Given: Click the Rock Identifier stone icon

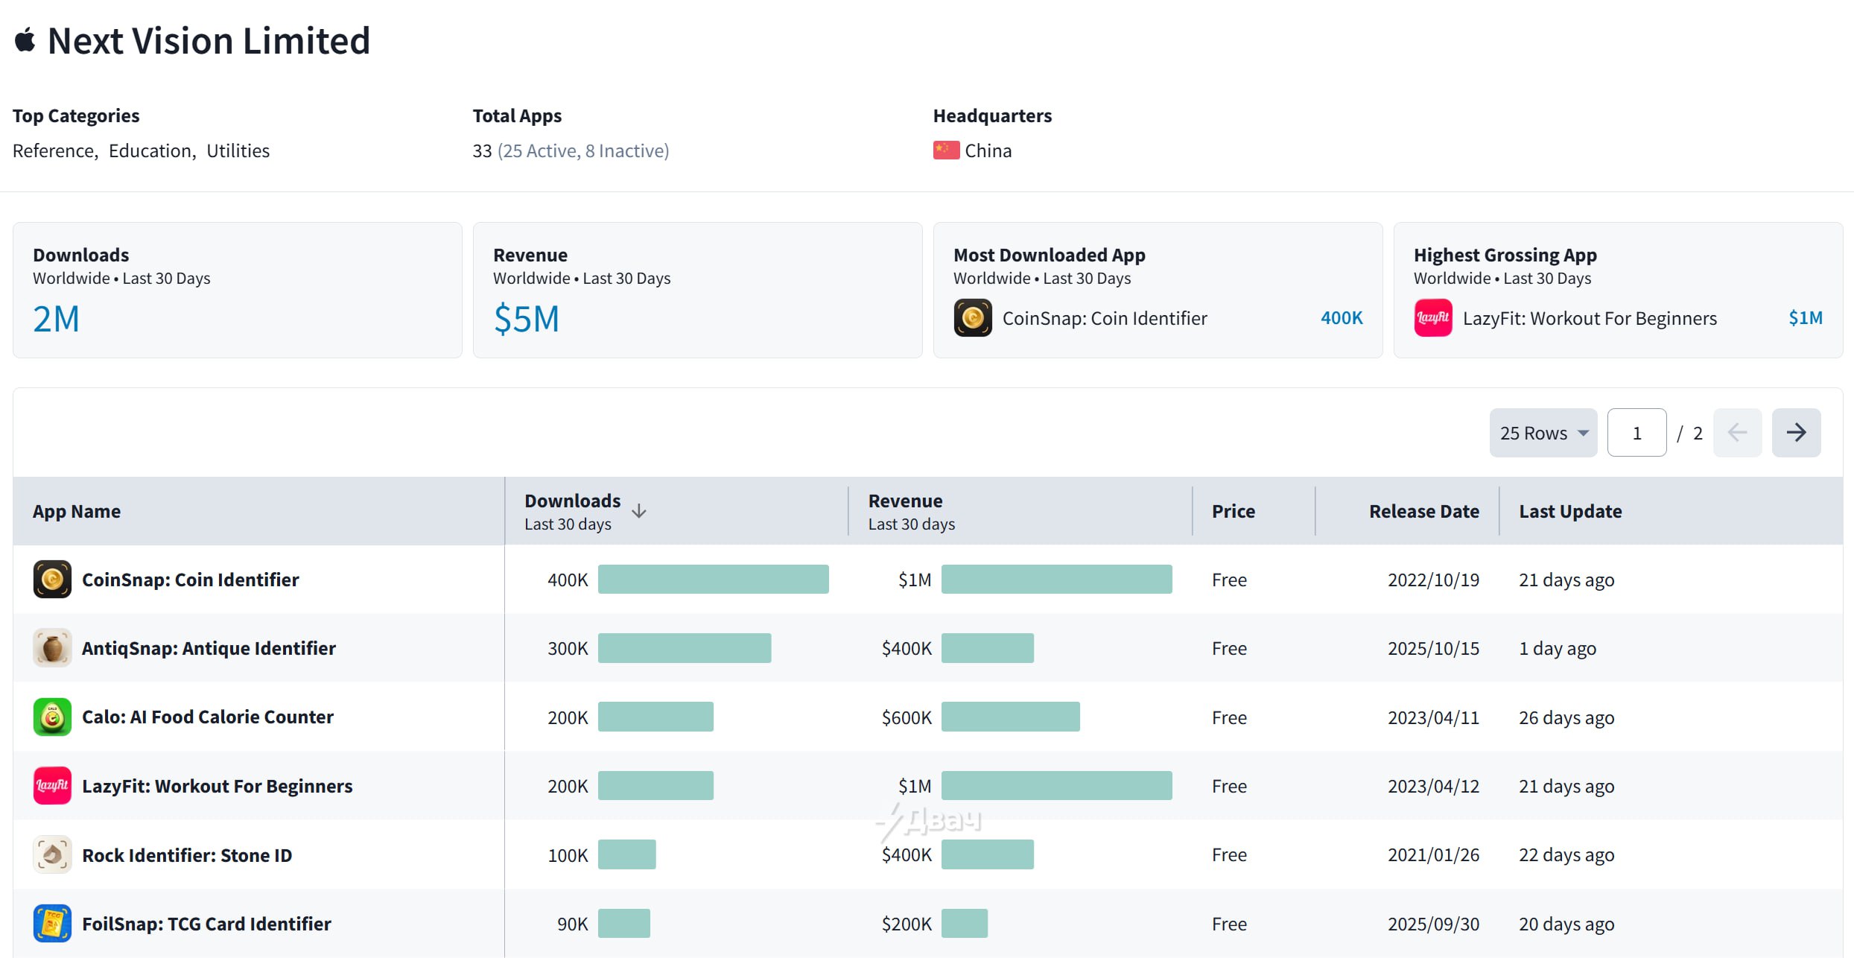Looking at the screenshot, I should (52, 854).
